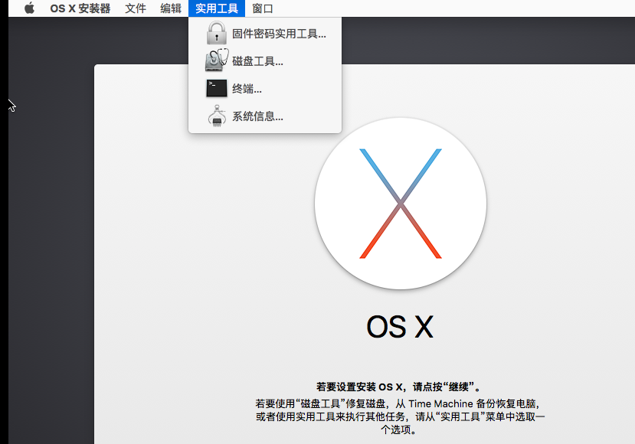The image size is (635, 444).
Task: Click the large OS X title text
Action: [400, 327]
